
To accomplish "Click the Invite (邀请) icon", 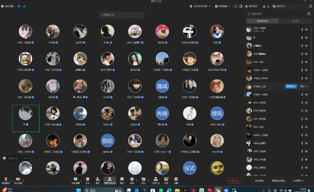I will tap(97, 180).
